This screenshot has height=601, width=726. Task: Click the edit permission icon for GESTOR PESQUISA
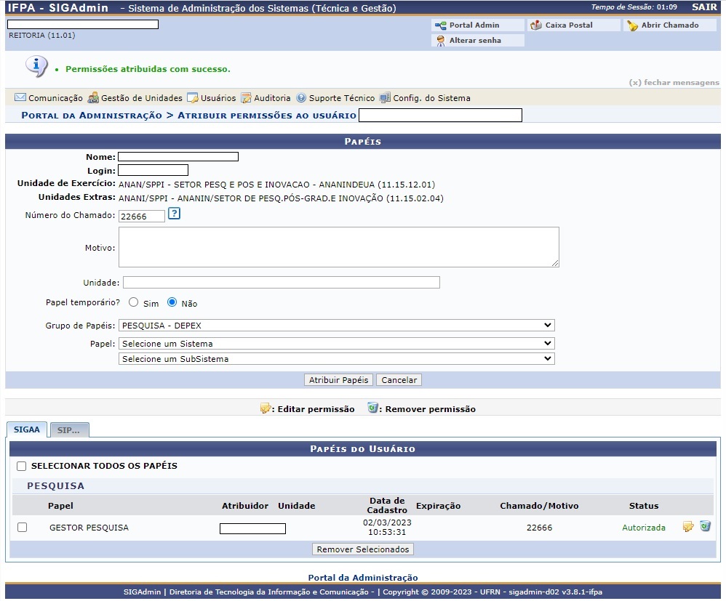[x=688, y=527]
